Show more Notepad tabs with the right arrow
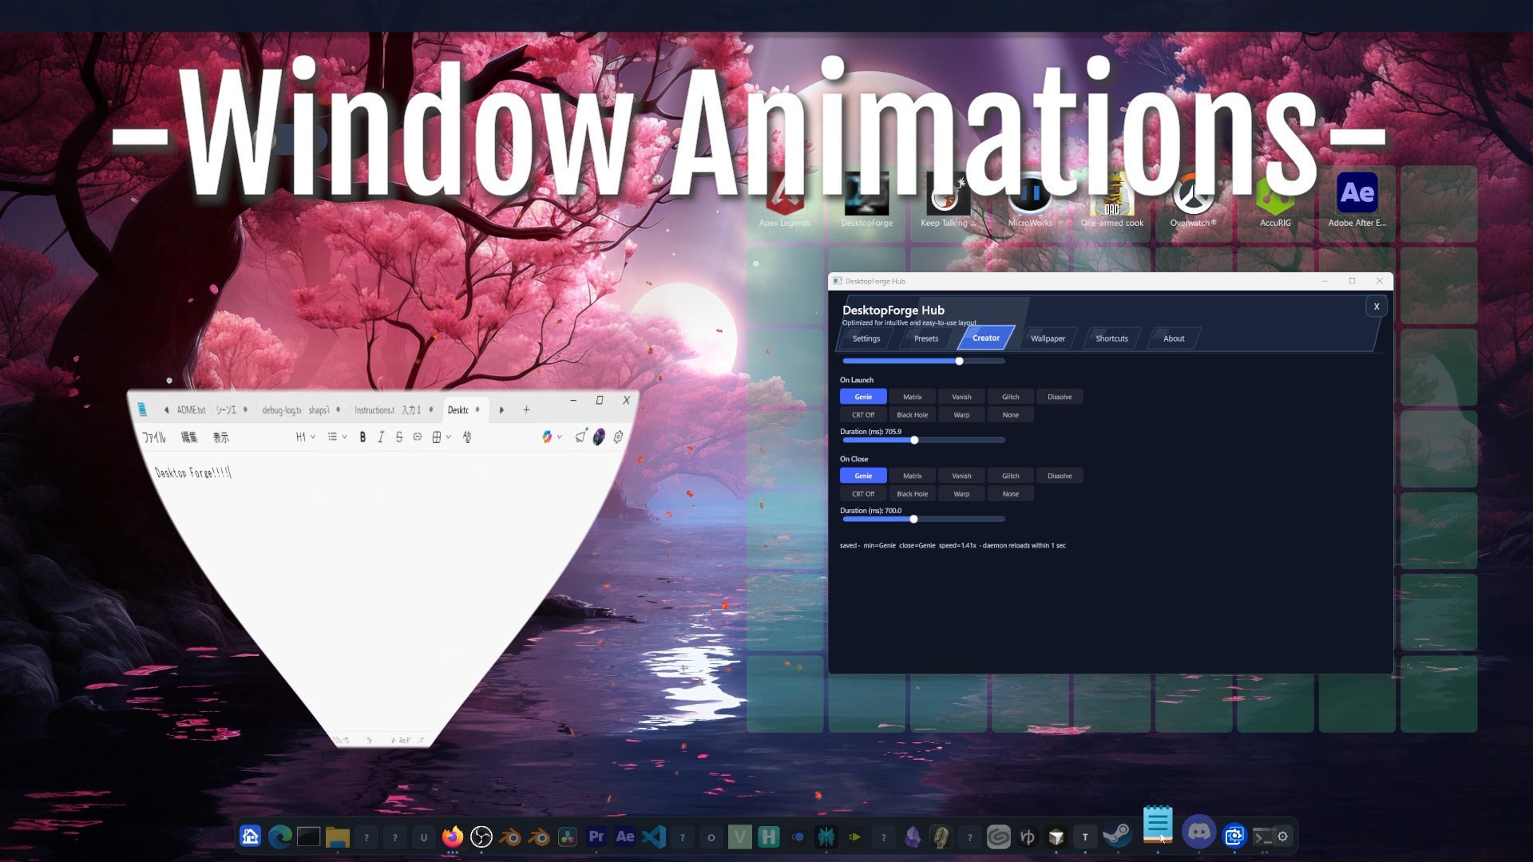The image size is (1533, 862). coord(501,410)
